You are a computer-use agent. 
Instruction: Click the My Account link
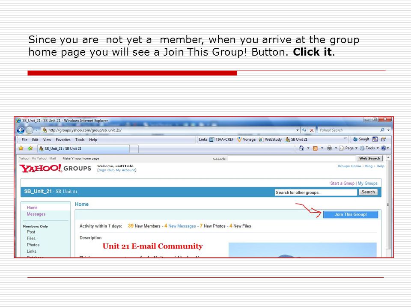coord(125,170)
